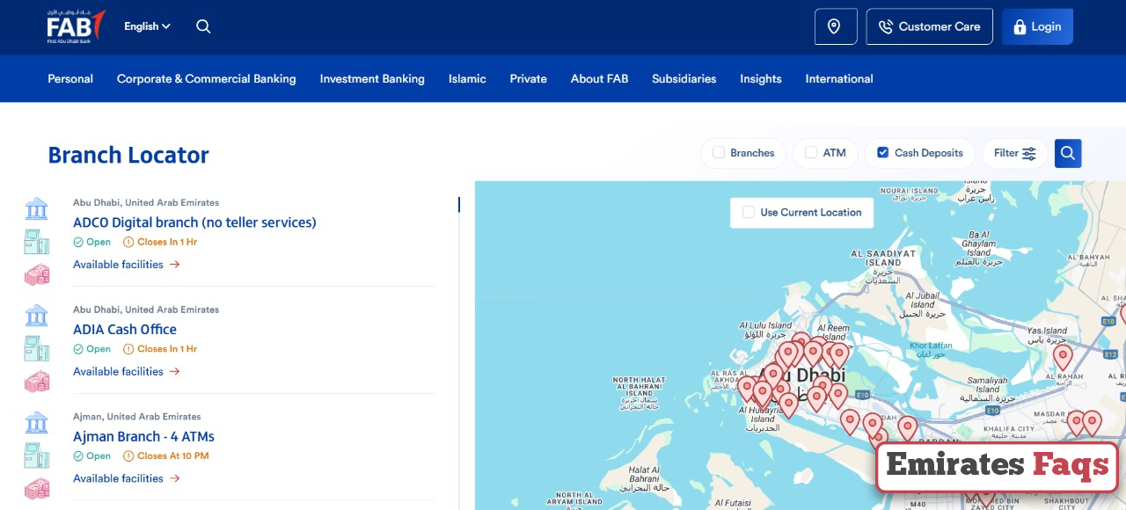The image size is (1126, 510).
Task: Enable the Branches checkbox
Action: pos(719,152)
